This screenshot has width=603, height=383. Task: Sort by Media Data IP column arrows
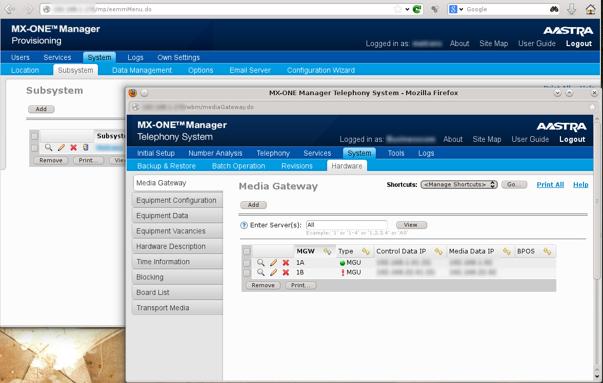(507, 251)
